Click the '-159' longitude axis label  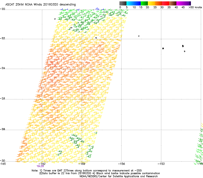[x=82, y=164]
